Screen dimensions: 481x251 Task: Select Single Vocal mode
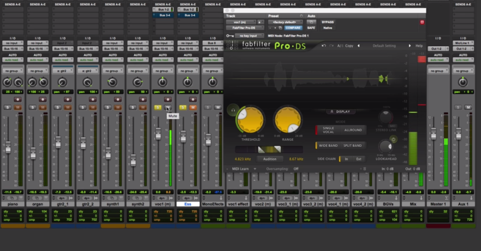(x=328, y=130)
